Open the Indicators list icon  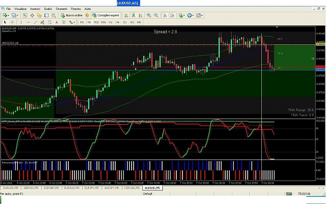[x=180, y=15]
